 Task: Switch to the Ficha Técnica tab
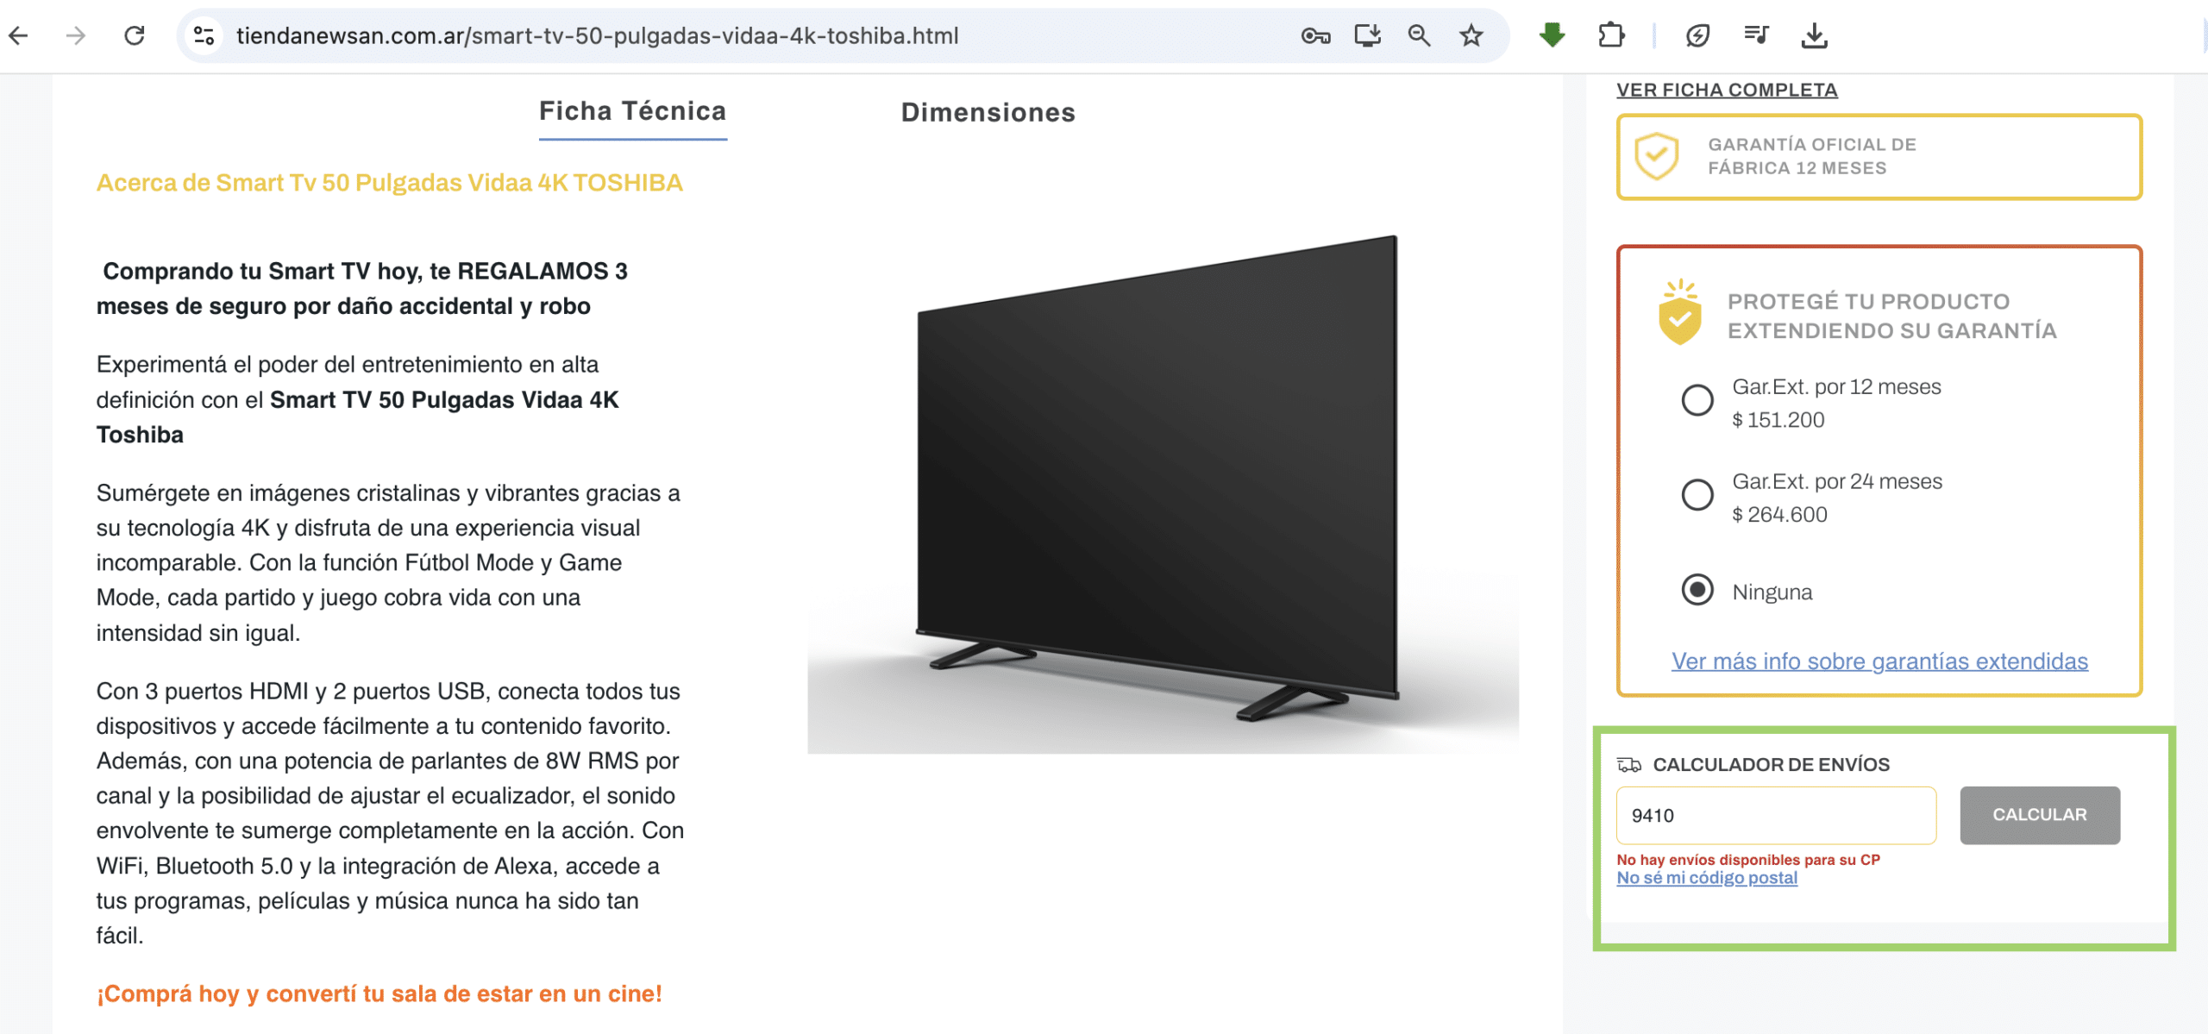point(633,112)
